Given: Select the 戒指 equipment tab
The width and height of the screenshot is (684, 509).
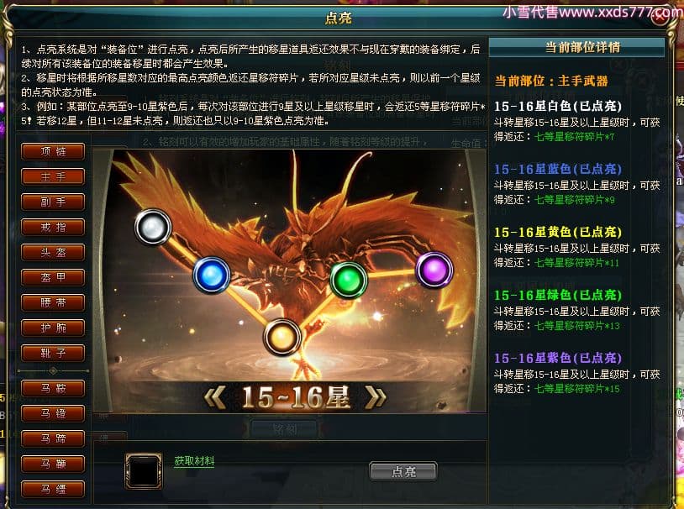Looking at the screenshot, I should point(53,228).
